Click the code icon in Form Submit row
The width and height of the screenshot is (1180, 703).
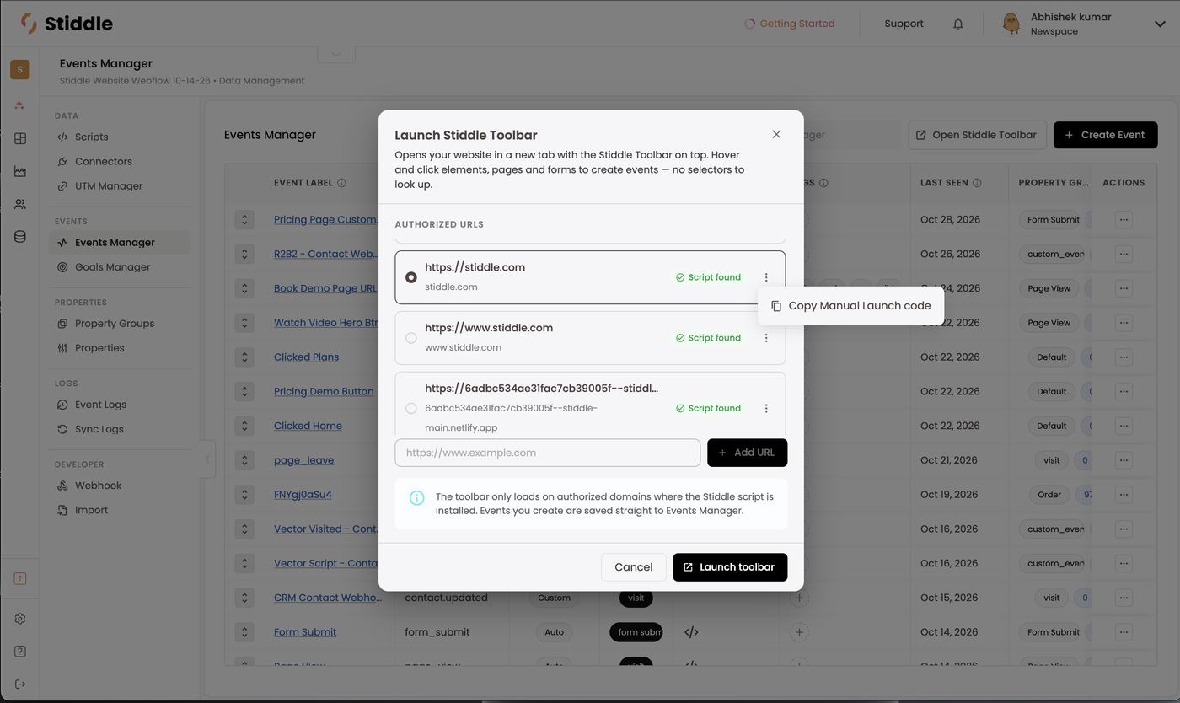click(691, 632)
